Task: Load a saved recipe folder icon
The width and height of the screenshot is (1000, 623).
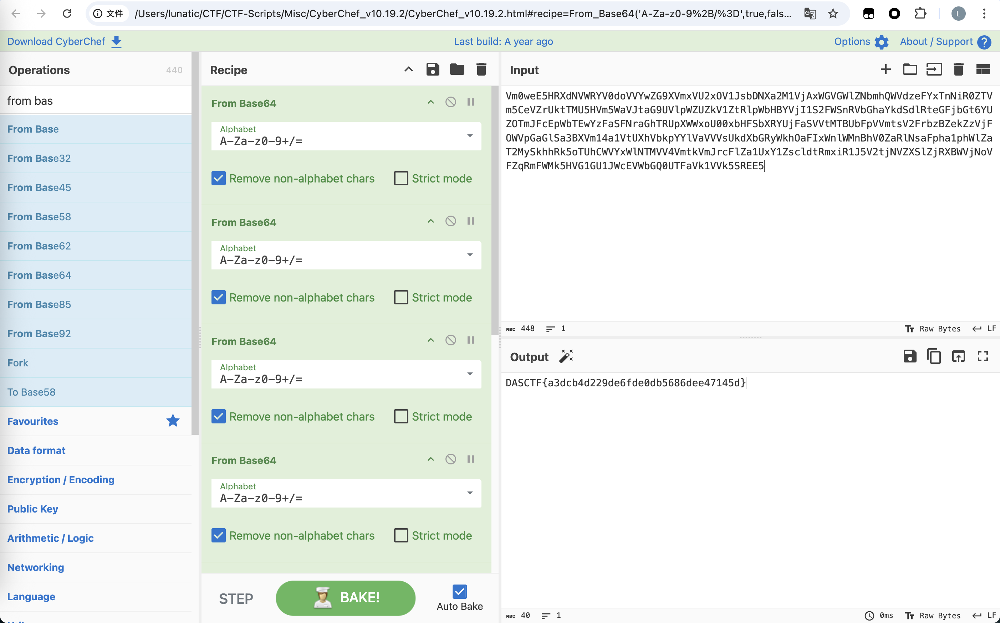Action: (x=457, y=69)
